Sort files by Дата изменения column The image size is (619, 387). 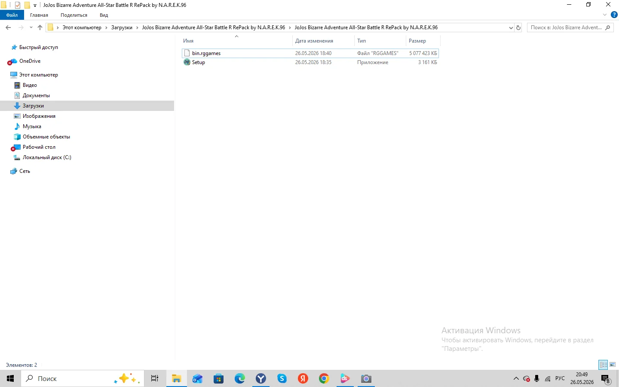pos(314,41)
